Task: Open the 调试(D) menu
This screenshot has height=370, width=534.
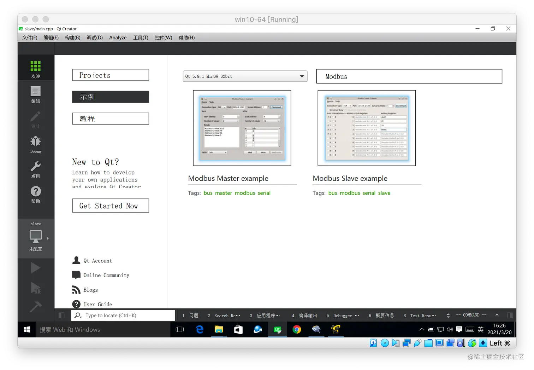Action: 95,37
